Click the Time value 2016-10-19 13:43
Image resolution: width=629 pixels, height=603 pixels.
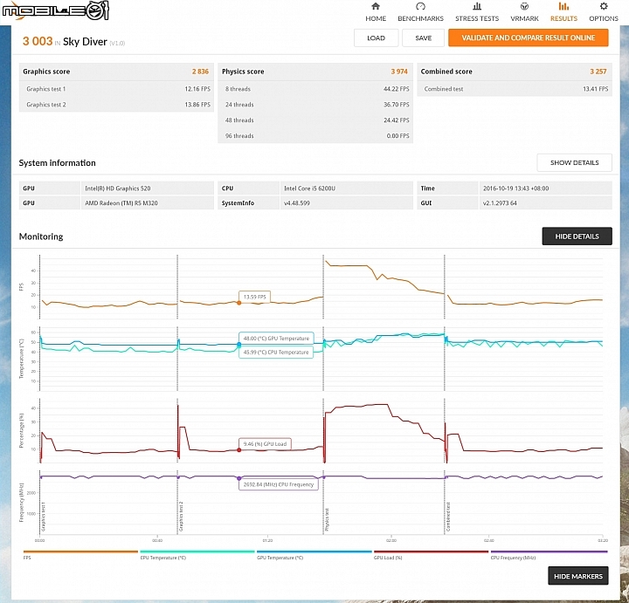515,188
